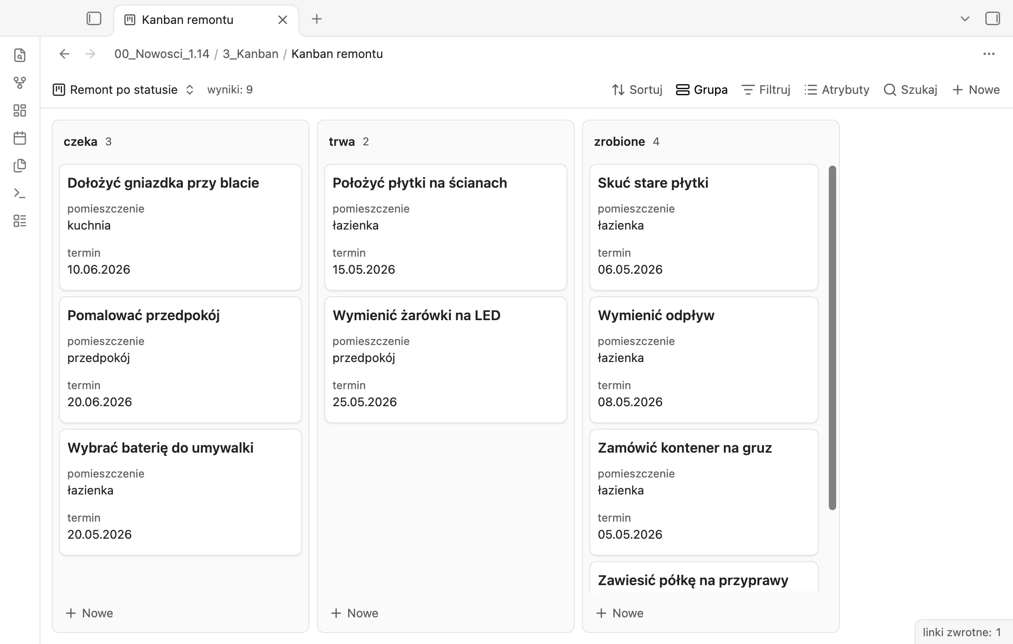
Task: Toggle the Grupa grouping option
Action: pos(702,90)
